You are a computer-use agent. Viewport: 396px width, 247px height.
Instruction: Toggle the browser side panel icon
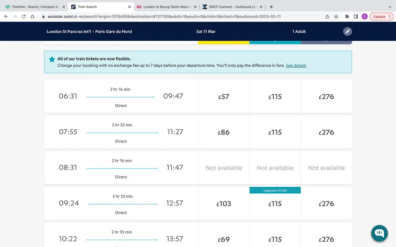click(x=356, y=16)
